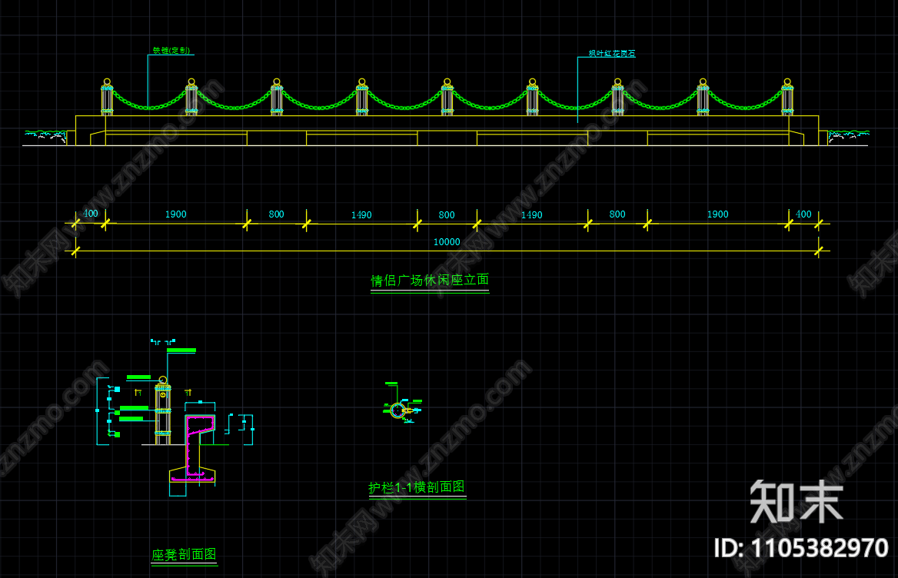Pick the circular railing cross-section detail
This screenshot has width=898, height=578.
pos(397,410)
